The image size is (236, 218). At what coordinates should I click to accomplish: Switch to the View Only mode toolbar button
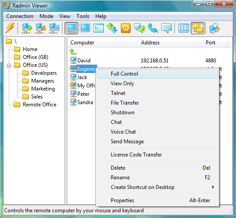point(85,28)
